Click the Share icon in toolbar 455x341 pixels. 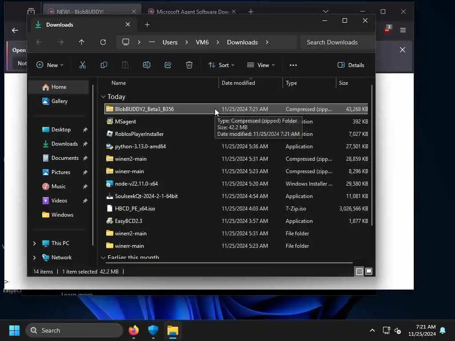point(168,65)
